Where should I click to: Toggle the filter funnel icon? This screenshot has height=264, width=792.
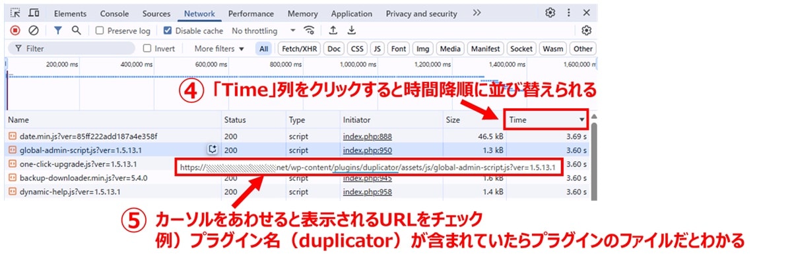[58, 30]
